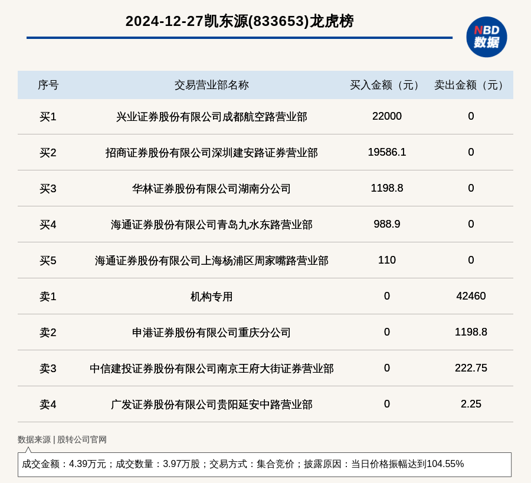Select row label 卖1
Viewport: 531px width, 483px height.
coord(48,297)
